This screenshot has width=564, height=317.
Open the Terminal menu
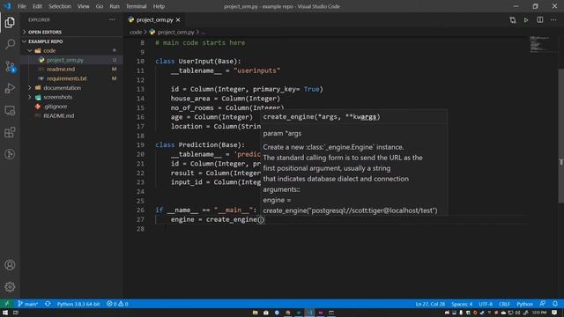[x=136, y=6]
